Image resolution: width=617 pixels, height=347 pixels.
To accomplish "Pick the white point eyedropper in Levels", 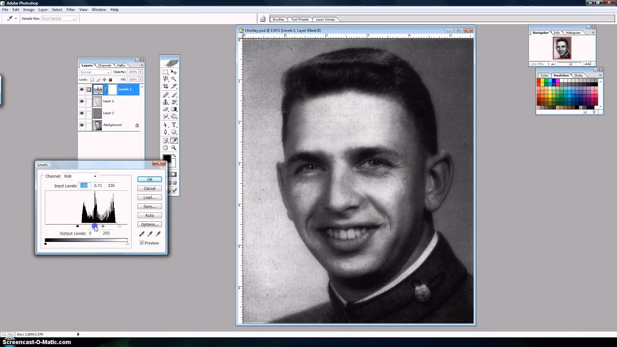I will (158, 234).
